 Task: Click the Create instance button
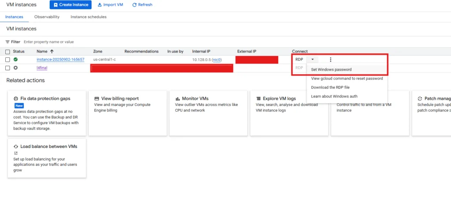(x=70, y=4)
